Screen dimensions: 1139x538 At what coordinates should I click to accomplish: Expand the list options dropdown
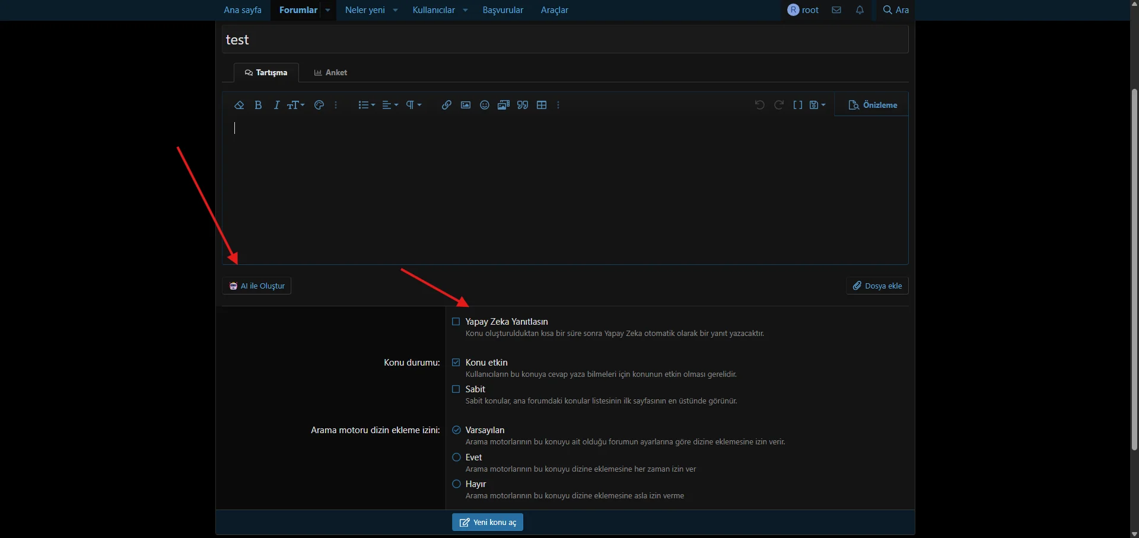[367, 105]
